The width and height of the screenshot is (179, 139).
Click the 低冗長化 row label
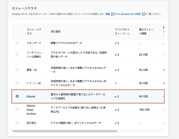[x=32, y=123]
